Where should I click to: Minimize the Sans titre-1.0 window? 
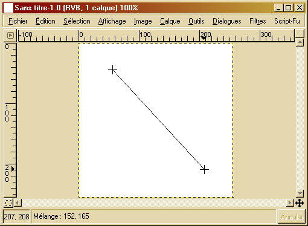tap(278, 8)
